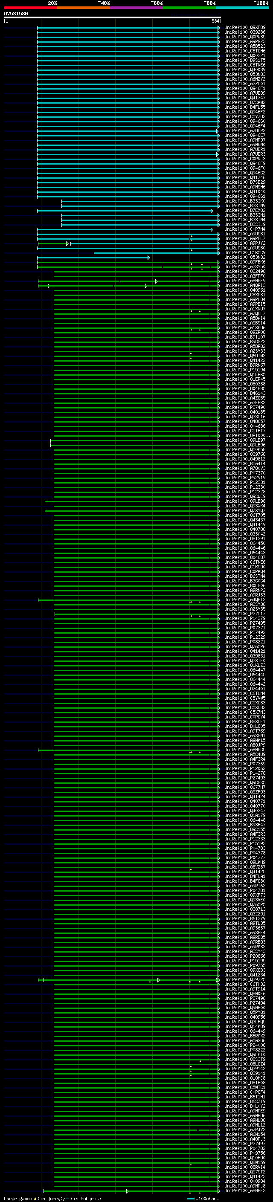Click UniRef100_A8HPF9 hit label
Viewport: 273px width, 1202px height.
tap(245, 281)
